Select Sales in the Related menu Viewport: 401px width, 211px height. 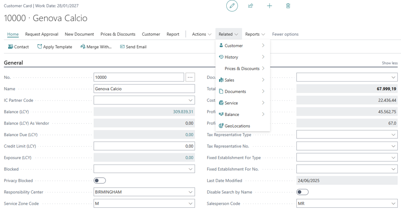(x=242, y=80)
